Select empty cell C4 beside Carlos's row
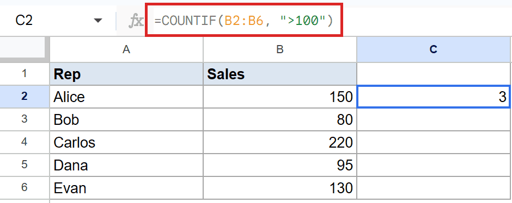 tap(434, 142)
